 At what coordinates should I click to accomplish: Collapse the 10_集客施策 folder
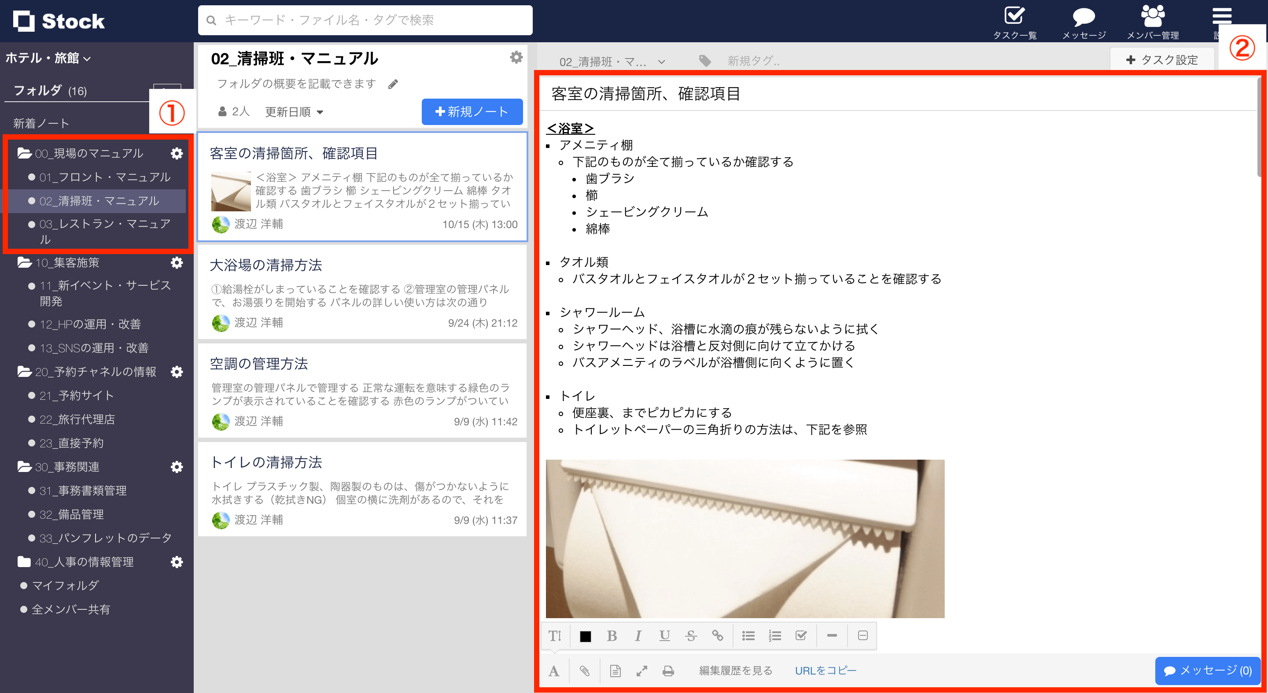point(25,263)
